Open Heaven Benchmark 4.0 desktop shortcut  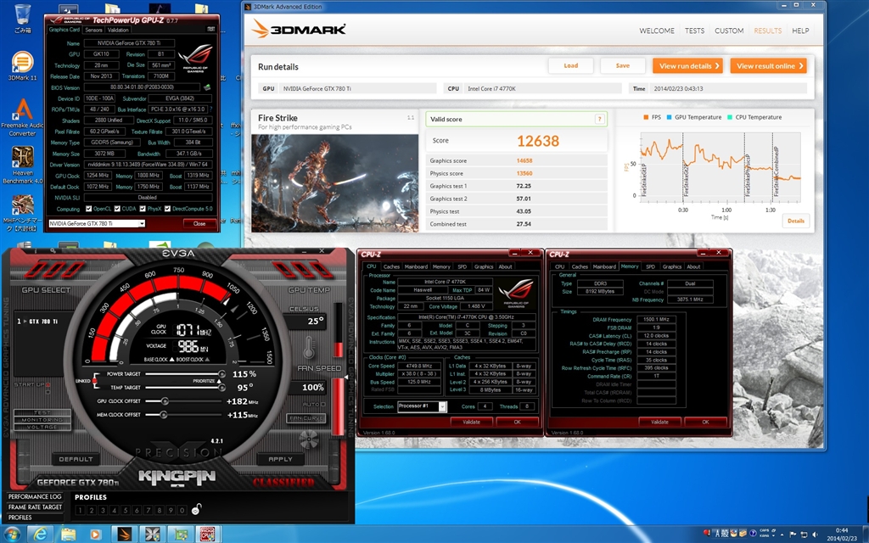[22, 165]
